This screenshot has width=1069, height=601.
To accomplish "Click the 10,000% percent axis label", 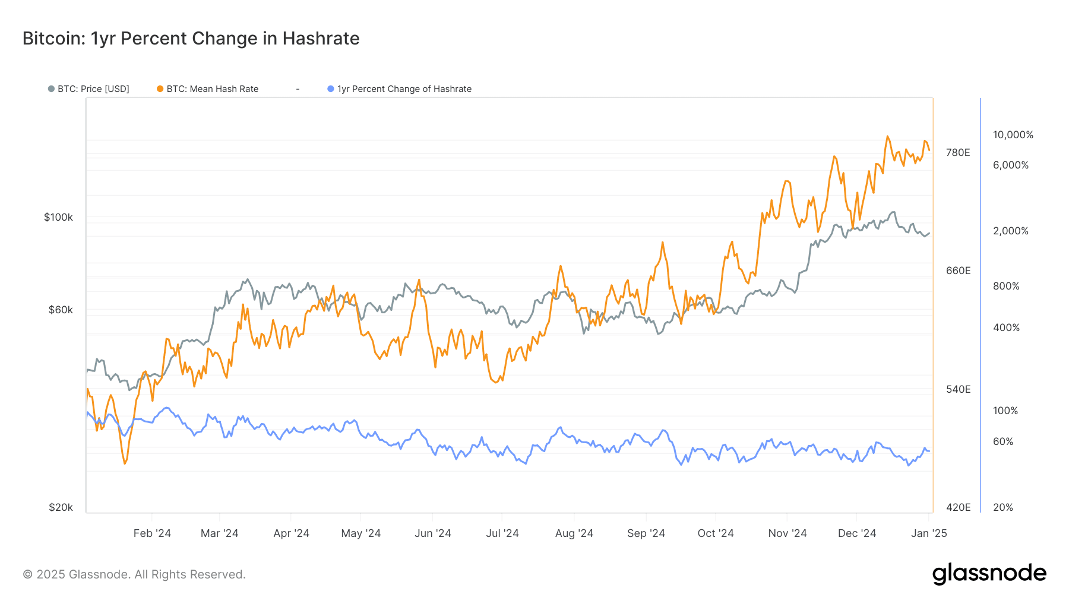I will tap(1013, 135).
